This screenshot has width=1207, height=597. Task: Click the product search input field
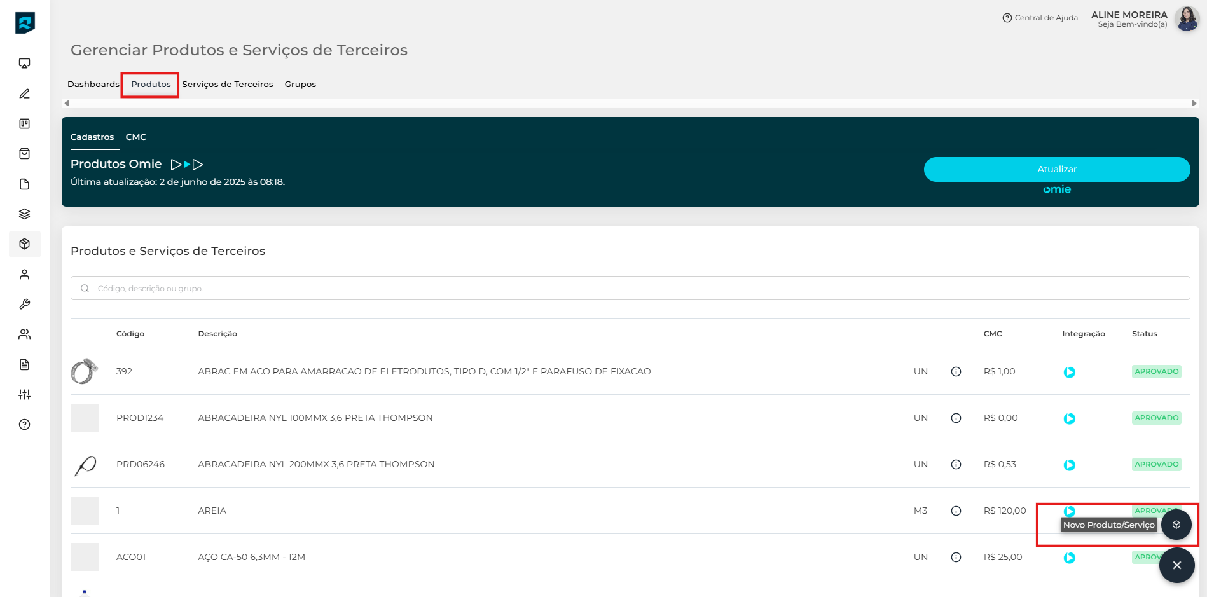(630, 289)
